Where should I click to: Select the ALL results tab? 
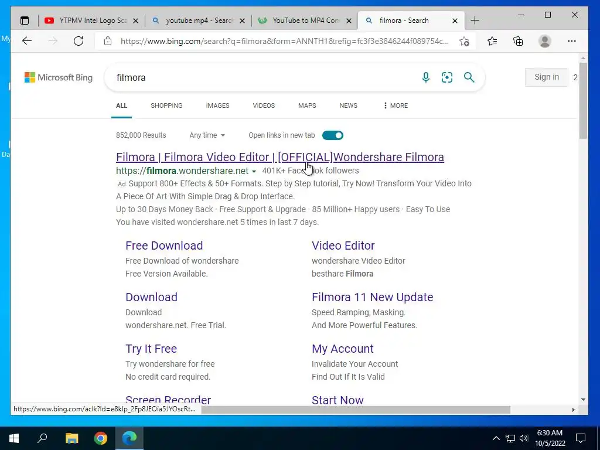coord(122,105)
